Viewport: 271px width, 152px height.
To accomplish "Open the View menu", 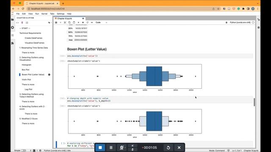I will (x=30, y=14).
